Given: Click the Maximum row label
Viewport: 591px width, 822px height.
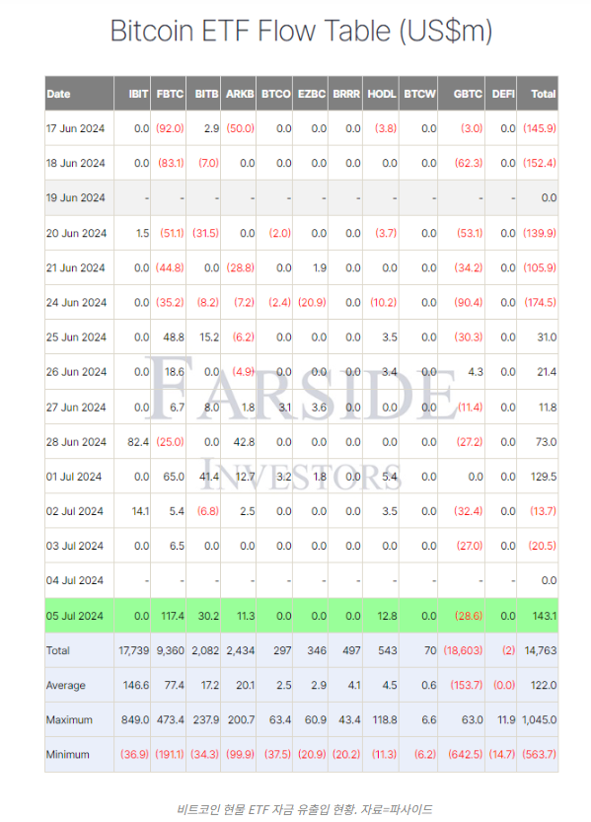Looking at the screenshot, I should (x=69, y=719).
